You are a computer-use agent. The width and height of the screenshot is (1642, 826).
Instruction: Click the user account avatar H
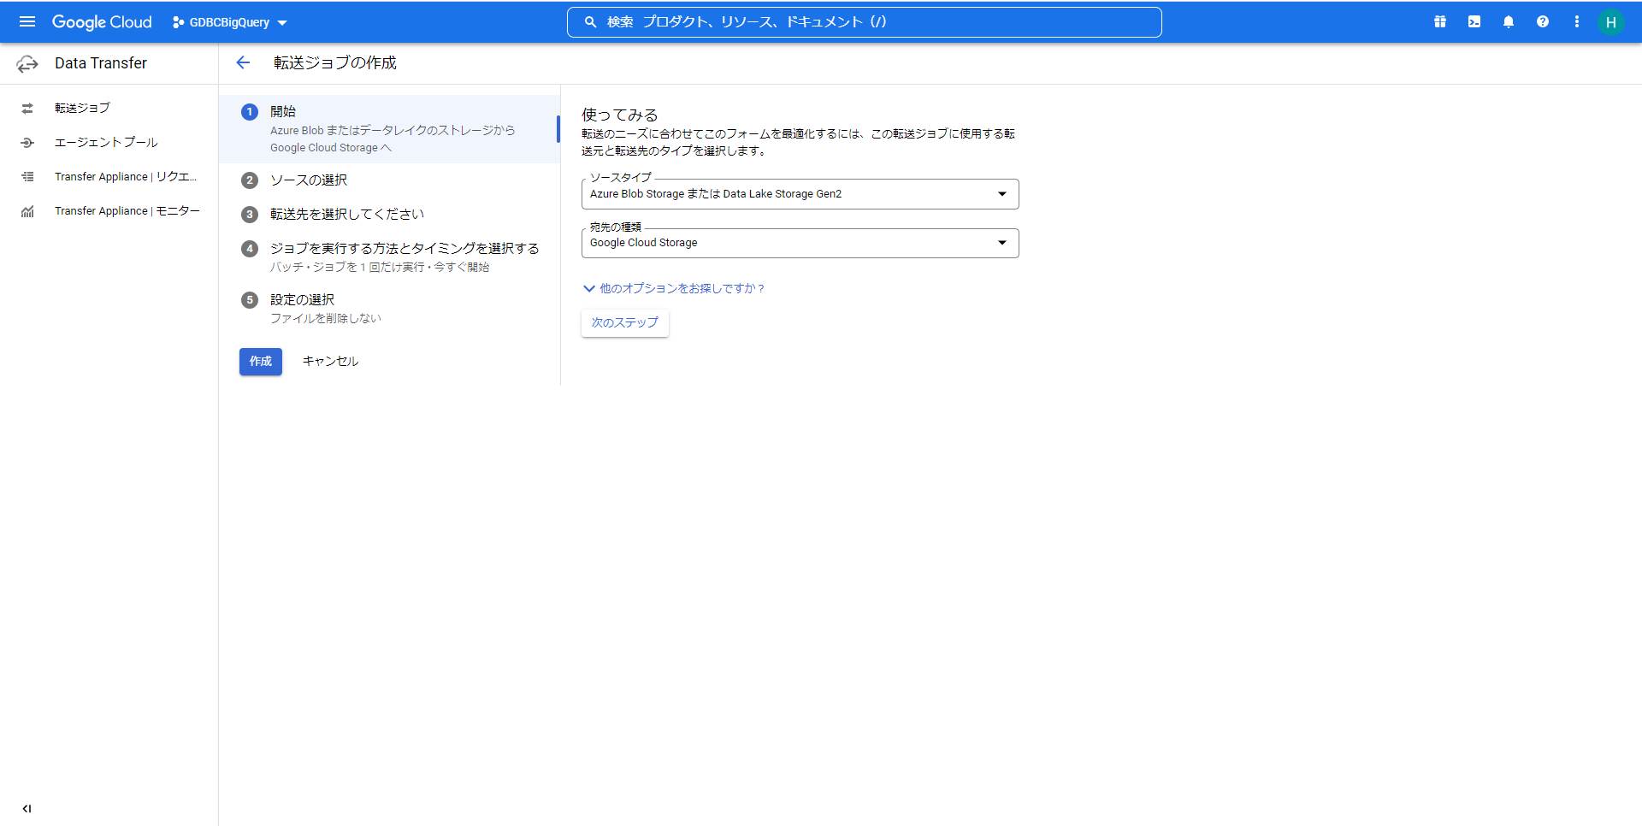[1610, 22]
